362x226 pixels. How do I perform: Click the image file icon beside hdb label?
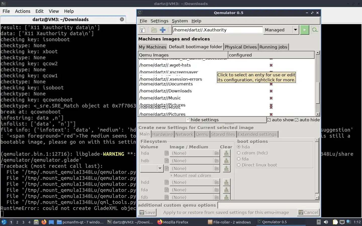click(x=166, y=161)
